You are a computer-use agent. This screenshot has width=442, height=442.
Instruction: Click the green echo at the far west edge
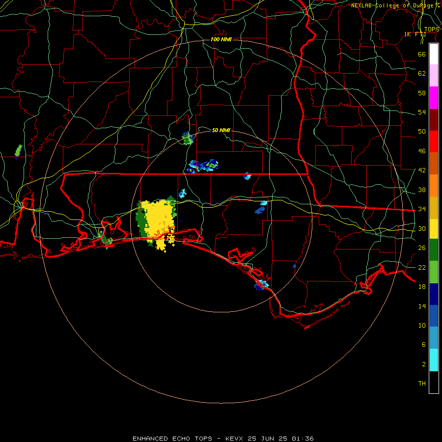(x=18, y=151)
